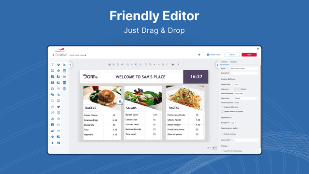309x174 pixels.
Task: Choose the Instagram widget icon
Action: pos(58,113)
